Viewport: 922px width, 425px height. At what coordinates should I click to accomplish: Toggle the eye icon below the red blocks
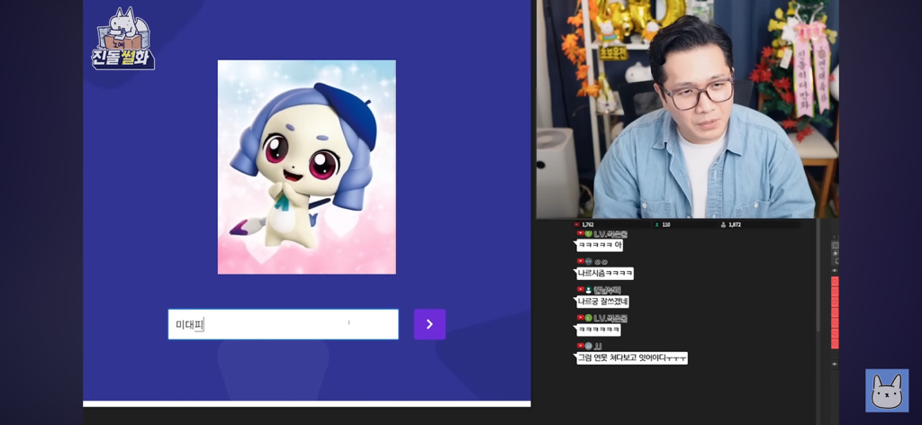(835, 365)
